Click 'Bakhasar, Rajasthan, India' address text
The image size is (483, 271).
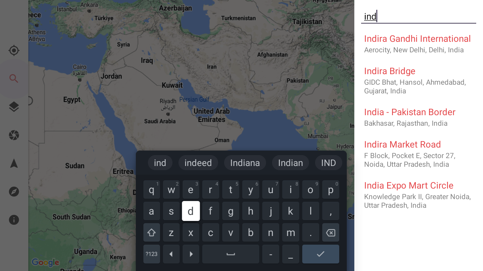[x=406, y=123]
